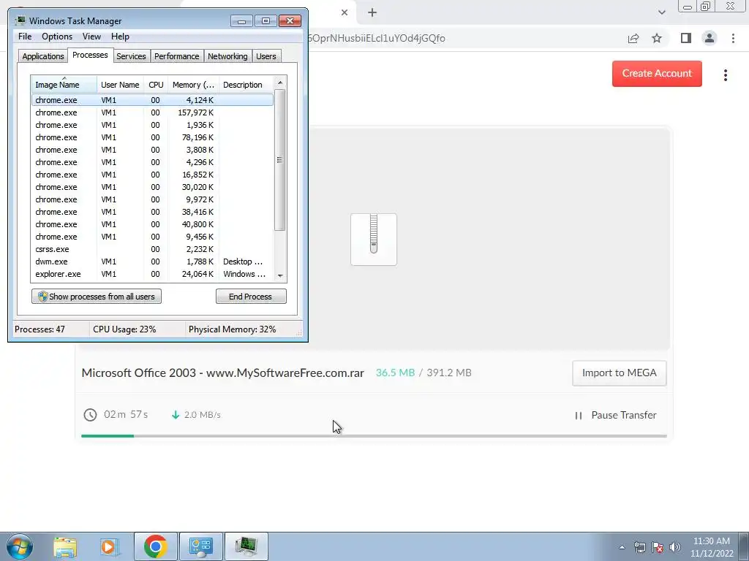The image size is (749, 561).
Task: Click the Microsoft Office 2003 file name
Action: coord(222,373)
